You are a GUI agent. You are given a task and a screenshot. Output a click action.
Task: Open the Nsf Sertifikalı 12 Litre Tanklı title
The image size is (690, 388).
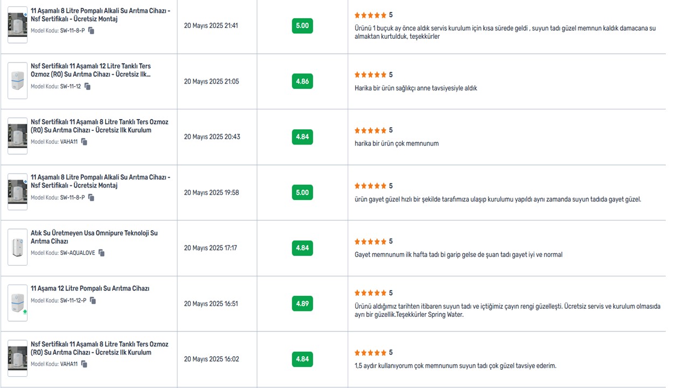click(x=92, y=71)
